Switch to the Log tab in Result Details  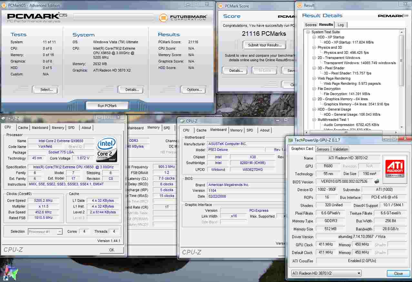click(341, 25)
